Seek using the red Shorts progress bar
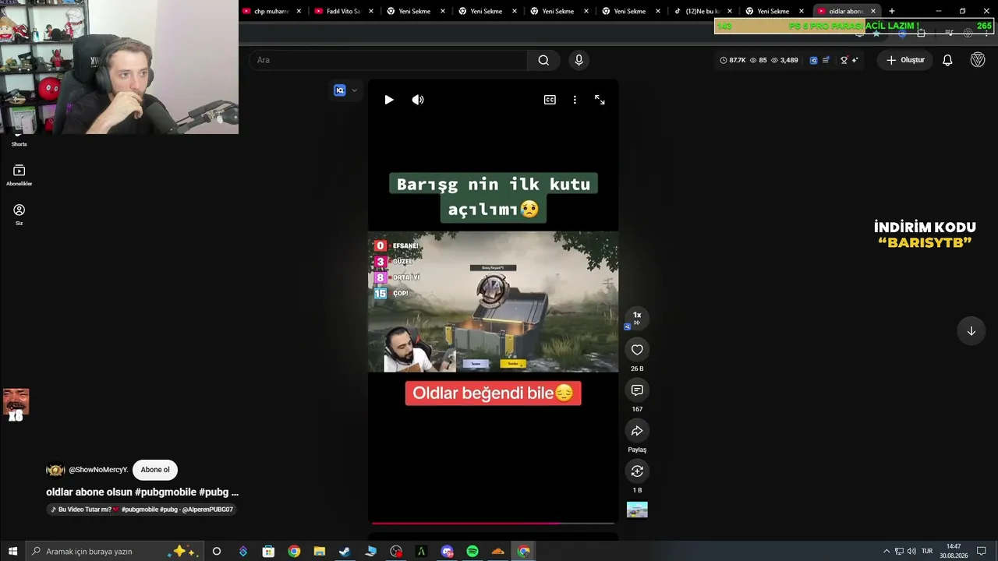The image size is (998, 561). pos(493,523)
